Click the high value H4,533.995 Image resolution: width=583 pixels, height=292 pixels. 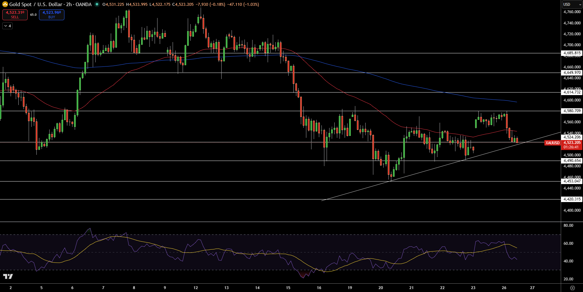point(137,4)
